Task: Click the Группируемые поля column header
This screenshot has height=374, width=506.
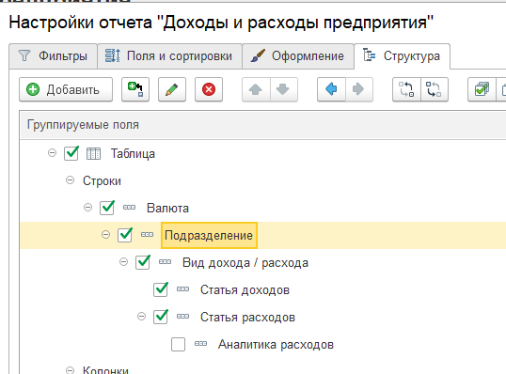Action: (x=263, y=125)
